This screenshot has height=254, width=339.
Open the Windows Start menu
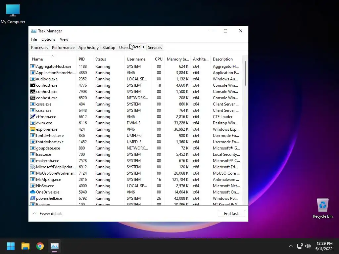tap(11, 246)
